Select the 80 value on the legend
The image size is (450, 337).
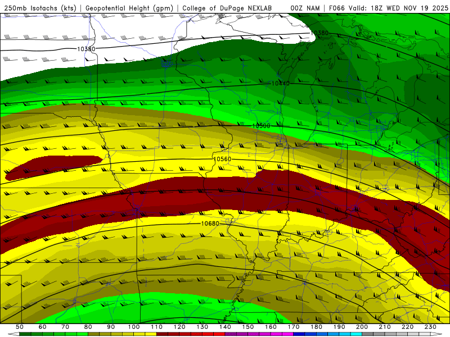88,327
